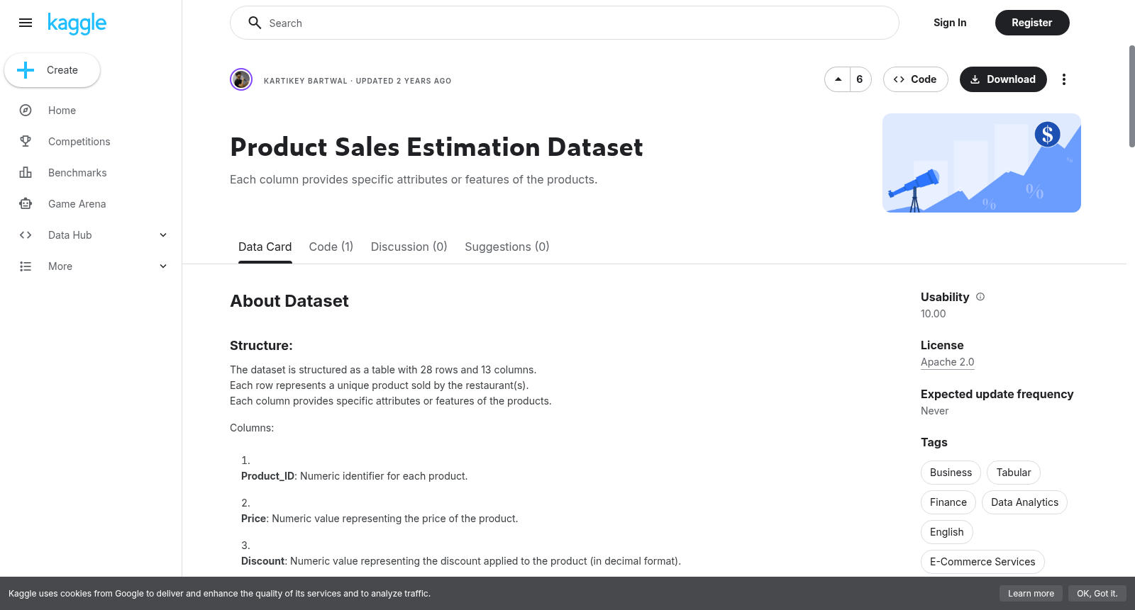This screenshot has width=1135, height=610.
Task: Click the Data Analytics tag
Action: [x=1024, y=502]
